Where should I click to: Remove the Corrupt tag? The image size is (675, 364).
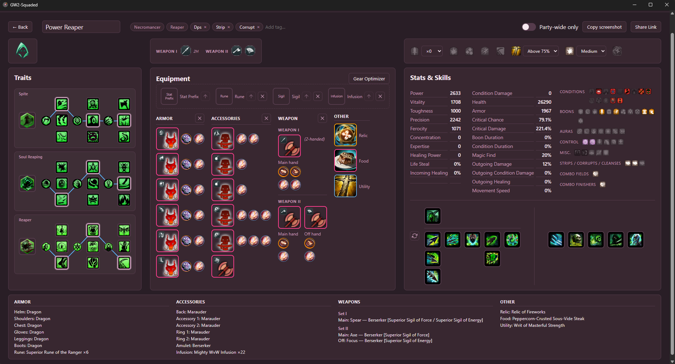click(258, 27)
